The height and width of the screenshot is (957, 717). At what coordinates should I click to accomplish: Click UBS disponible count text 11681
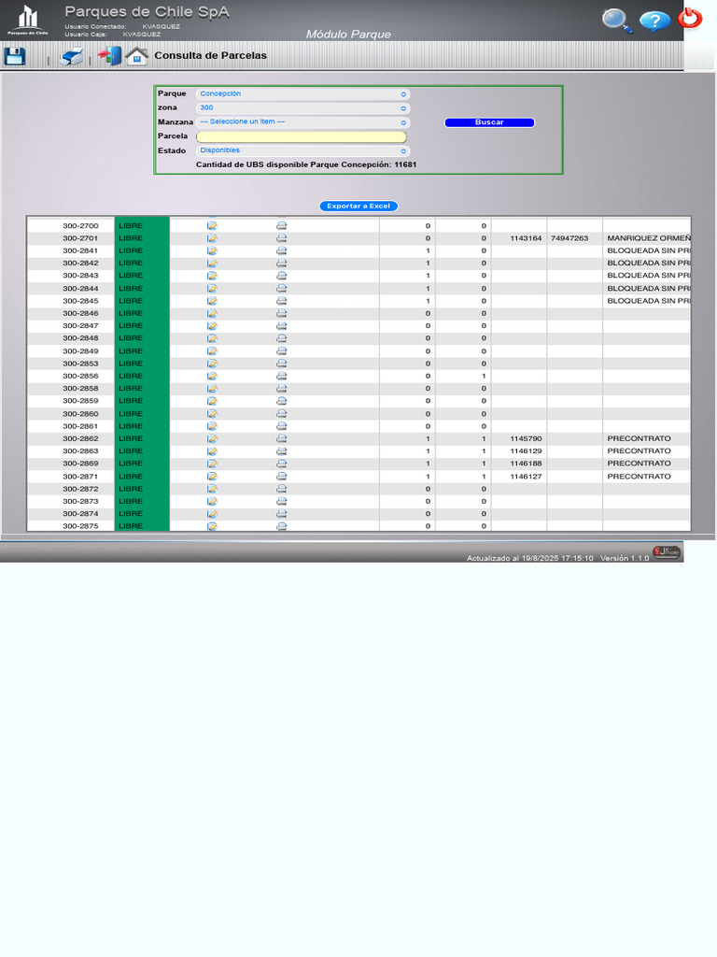click(x=405, y=164)
